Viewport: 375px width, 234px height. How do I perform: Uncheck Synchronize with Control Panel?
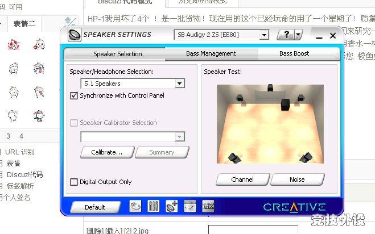(73, 95)
